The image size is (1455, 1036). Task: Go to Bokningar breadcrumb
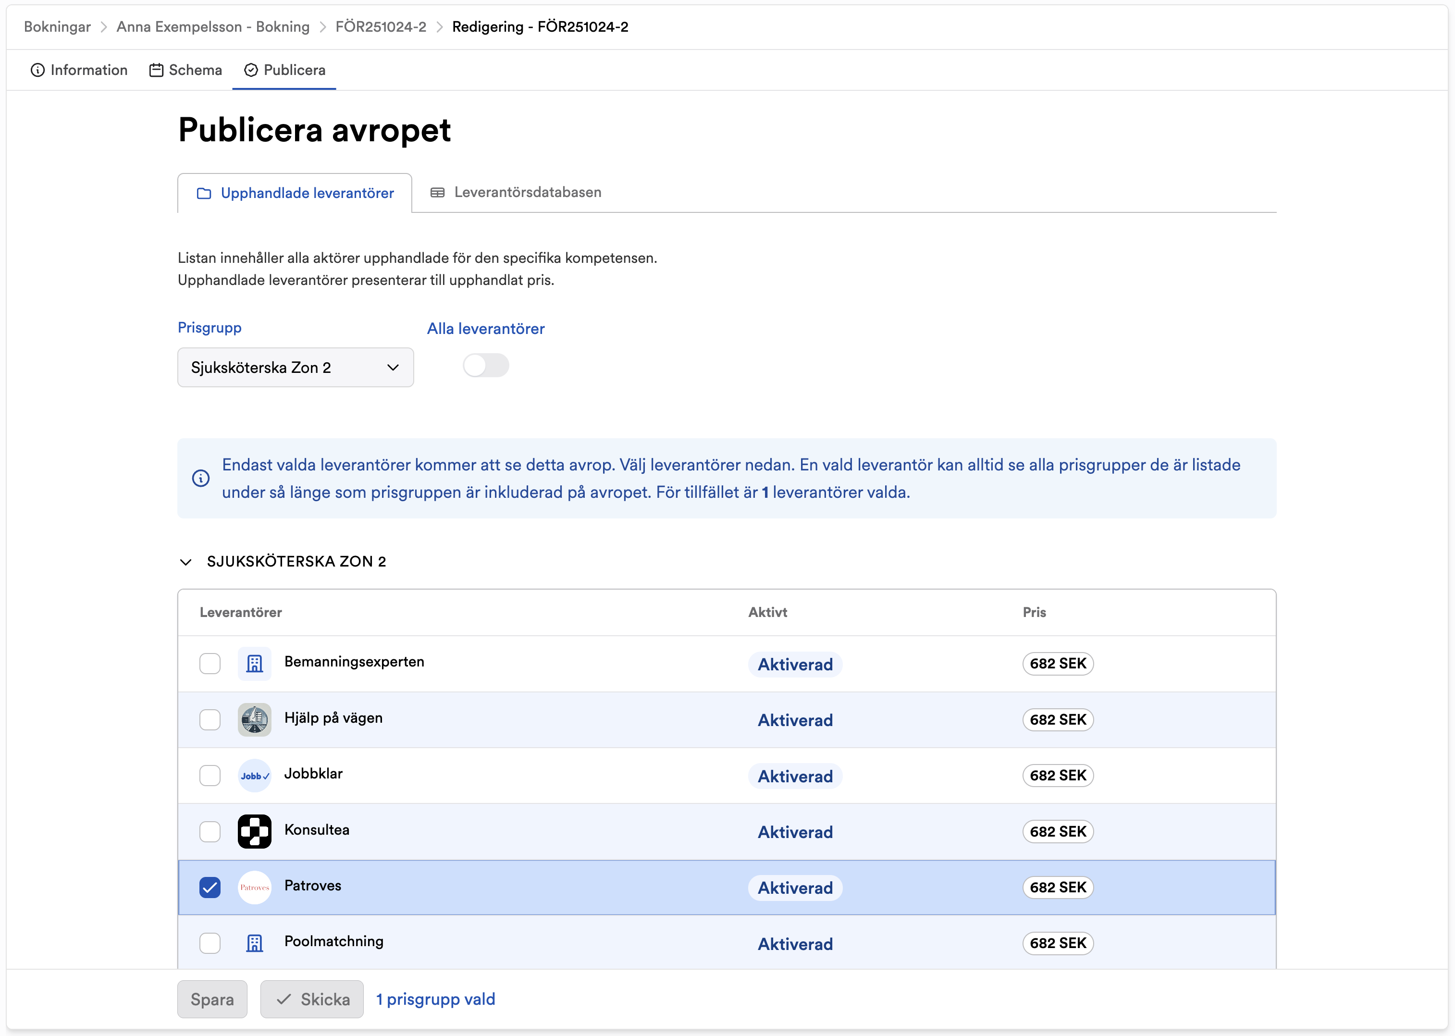coord(57,27)
